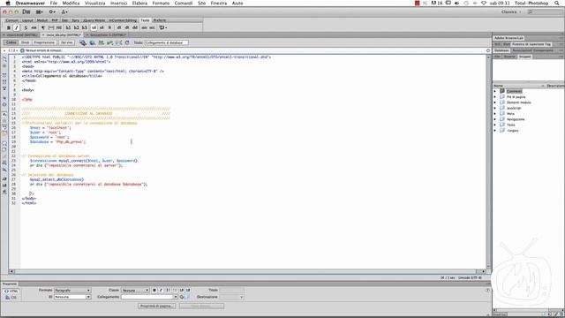Open the extend Dreamweaver gear menu
The height and width of the screenshot is (318, 565).
click(52, 11)
